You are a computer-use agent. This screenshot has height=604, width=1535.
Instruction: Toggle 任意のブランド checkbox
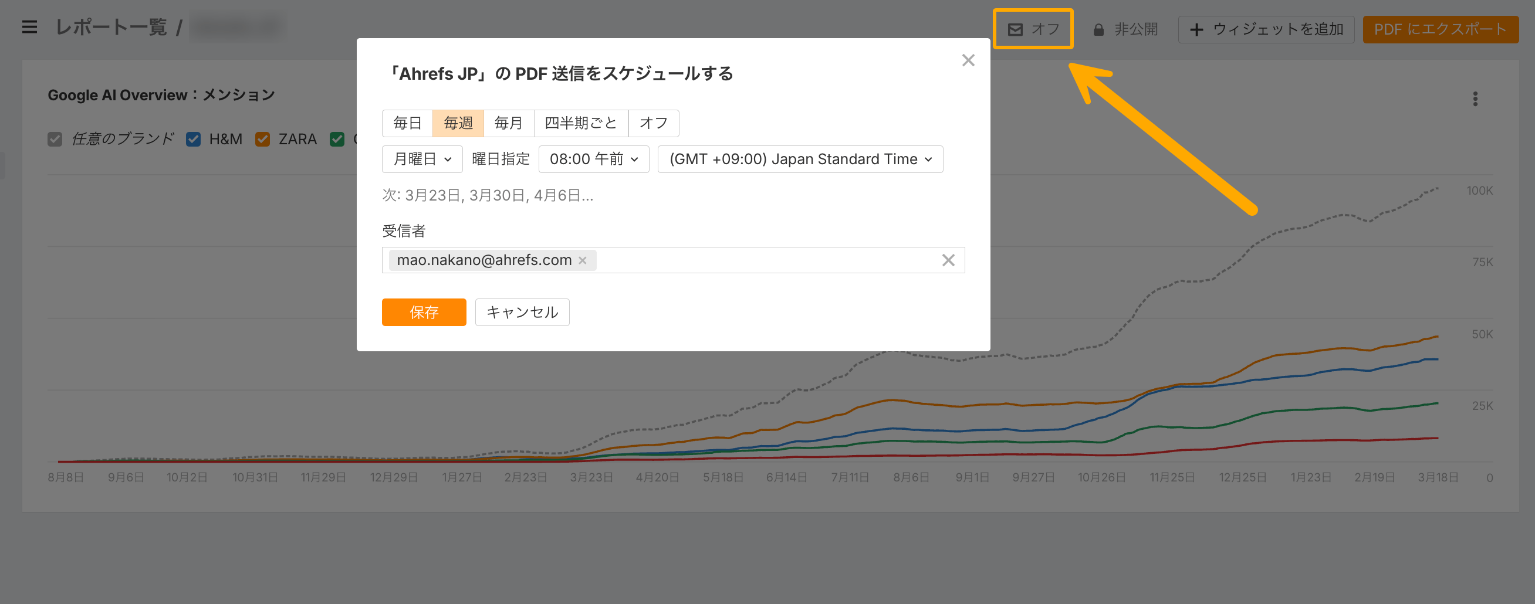pos(55,140)
